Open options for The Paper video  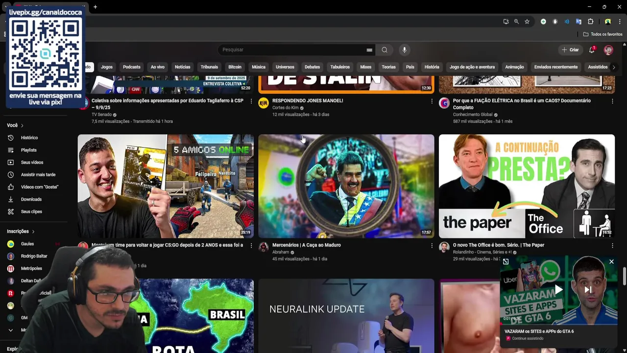[x=612, y=245]
